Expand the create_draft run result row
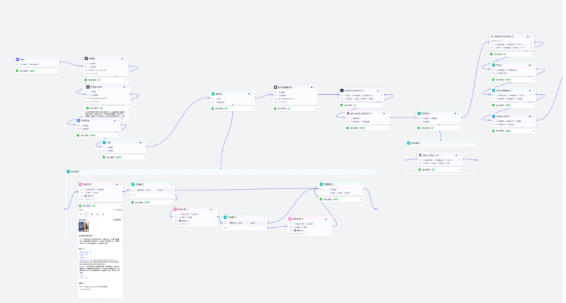Viewport: 566px width, 303px height. [x=534, y=131]
